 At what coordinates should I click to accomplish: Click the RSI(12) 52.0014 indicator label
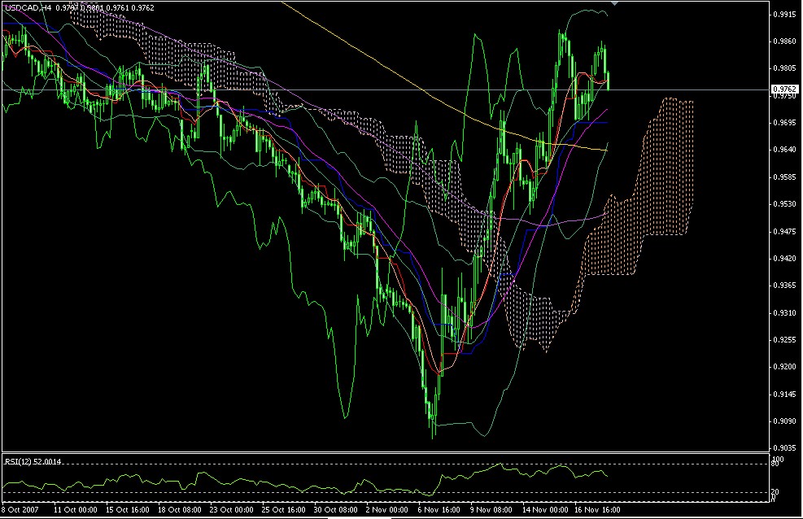[x=33, y=462]
